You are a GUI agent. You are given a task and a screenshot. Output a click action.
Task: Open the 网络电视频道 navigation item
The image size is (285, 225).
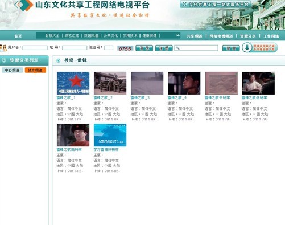coord(221,36)
